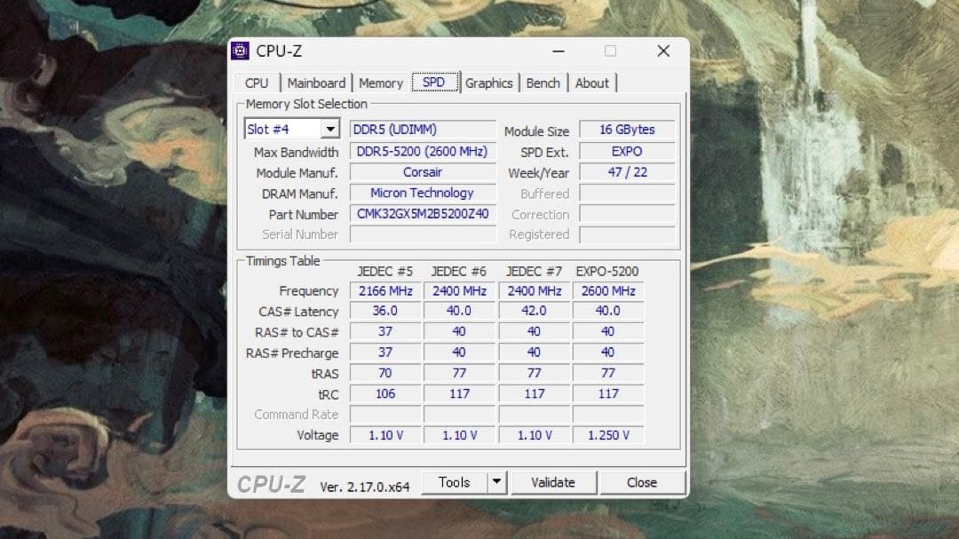Click the empty Correction field
The height and width of the screenshot is (539, 959).
pos(627,214)
